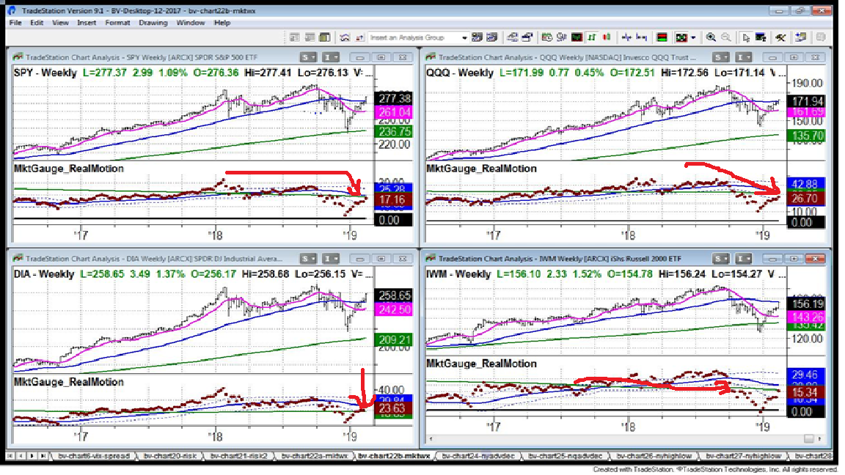Select the pointer cursor tool
The height and width of the screenshot is (475, 845).
tap(746, 37)
